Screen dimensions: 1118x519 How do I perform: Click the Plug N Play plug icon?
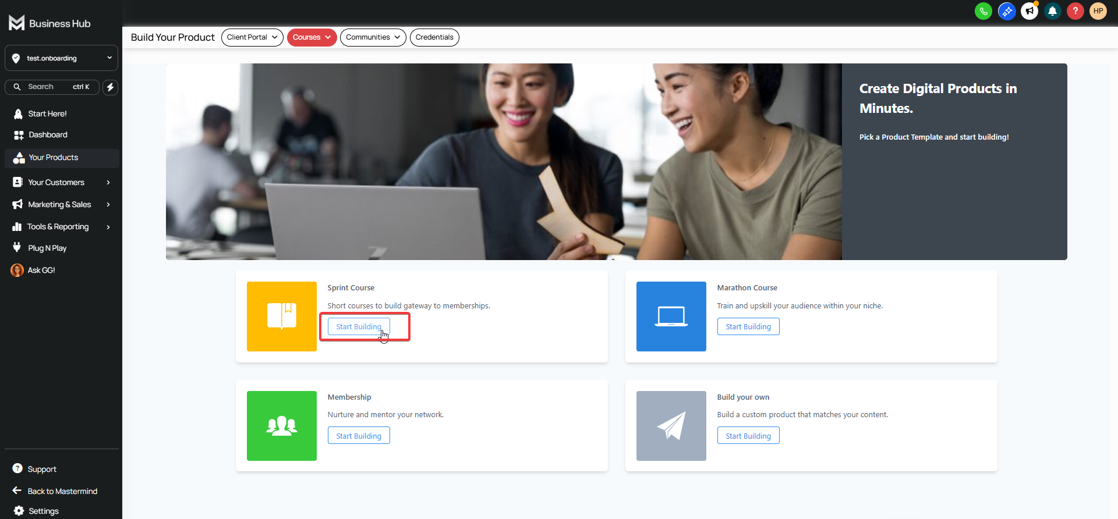(x=17, y=247)
